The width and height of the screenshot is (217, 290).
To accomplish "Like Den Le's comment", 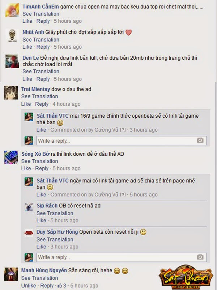I will (27, 79).
